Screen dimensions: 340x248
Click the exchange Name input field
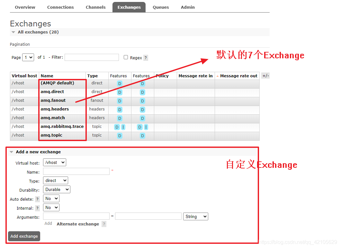pyautogui.click(x=76, y=171)
